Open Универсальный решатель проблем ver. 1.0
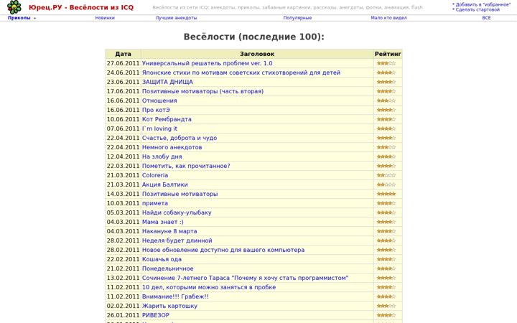This screenshot has height=323, width=517. pyautogui.click(x=207, y=63)
